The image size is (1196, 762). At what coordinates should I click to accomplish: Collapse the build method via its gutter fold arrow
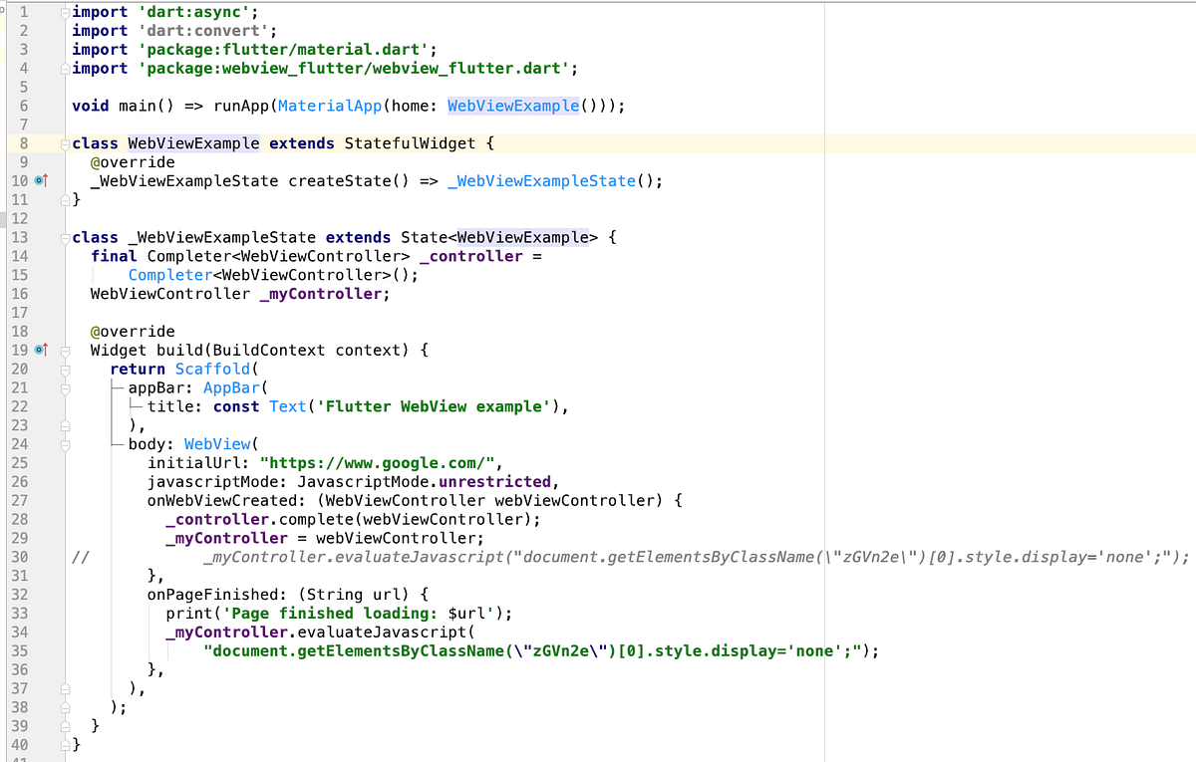pyautogui.click(x=64, y=350)
